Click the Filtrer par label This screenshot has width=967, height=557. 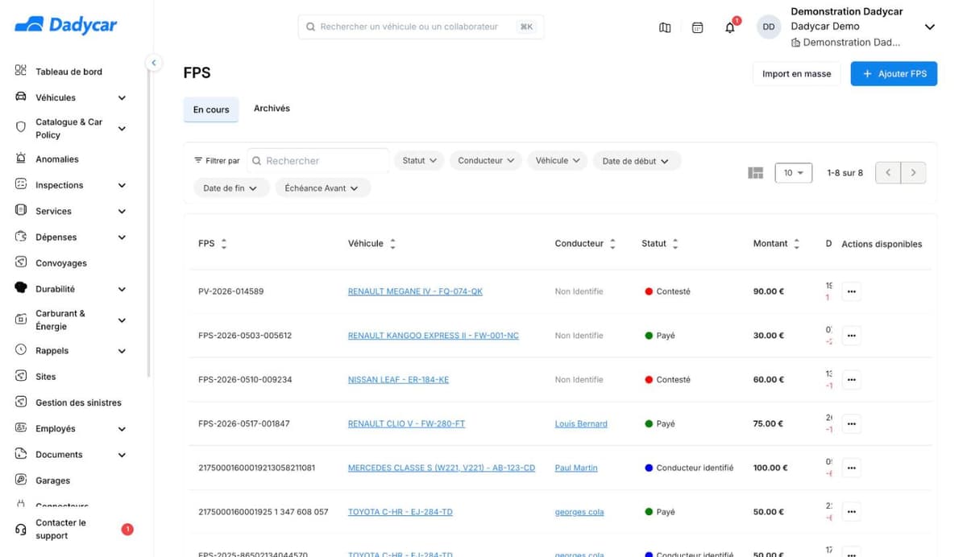217,161
